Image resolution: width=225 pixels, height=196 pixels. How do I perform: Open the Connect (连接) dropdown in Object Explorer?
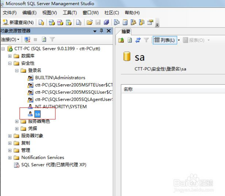point(10,39)
